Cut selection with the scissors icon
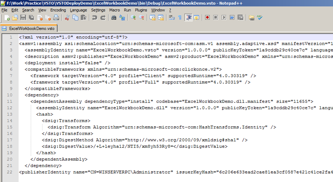The image size is (333, 182). pos(67,18)
